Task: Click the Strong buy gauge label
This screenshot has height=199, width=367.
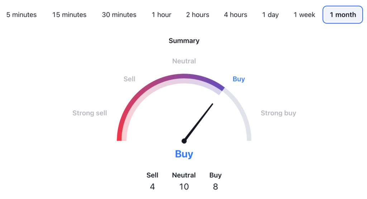Action: 278,113
